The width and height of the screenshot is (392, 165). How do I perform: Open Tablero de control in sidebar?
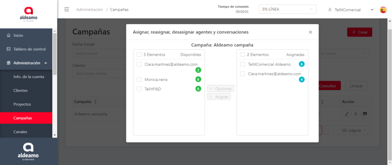[29, 49]
